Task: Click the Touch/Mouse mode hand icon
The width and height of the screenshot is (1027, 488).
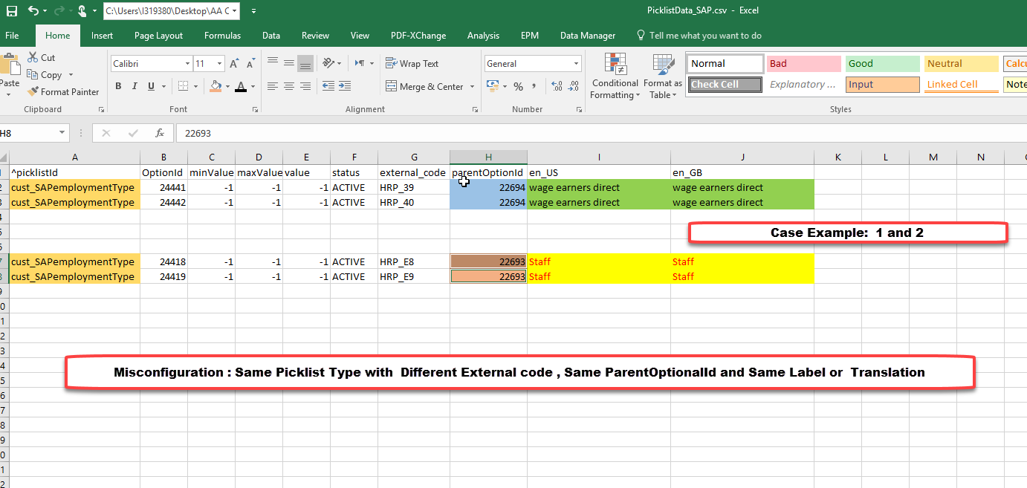Action: (x=82, y=11)
